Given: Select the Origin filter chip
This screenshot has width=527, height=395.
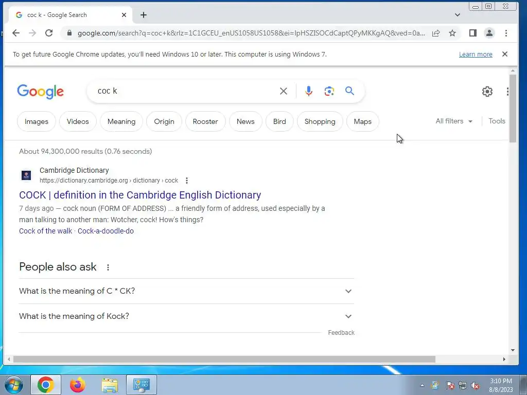Looking at the screenshot, I should (x=164, y=121).
